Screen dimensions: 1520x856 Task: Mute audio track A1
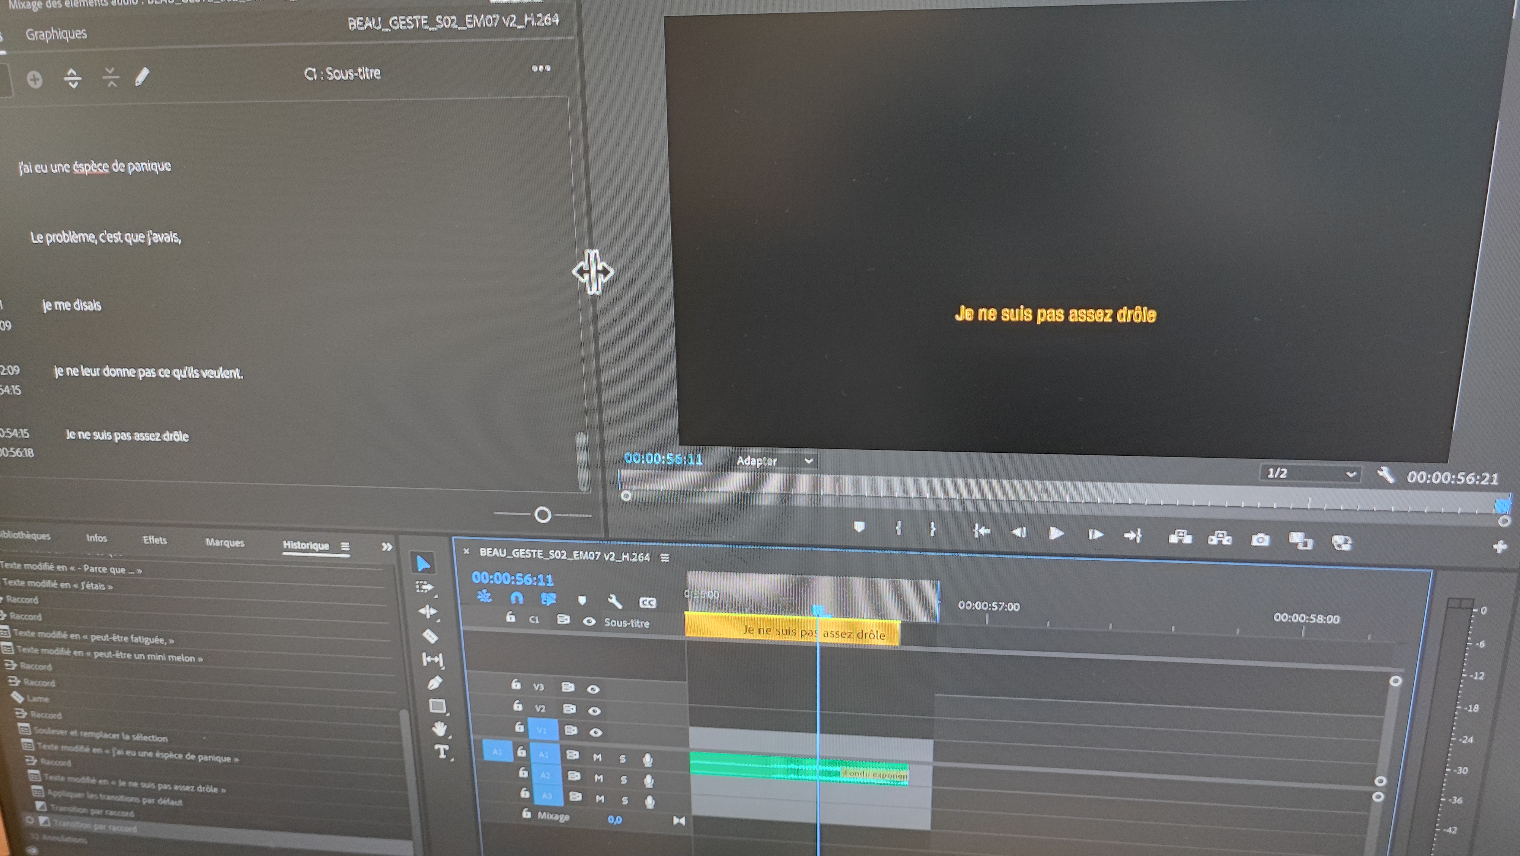[x=597, y=758]
